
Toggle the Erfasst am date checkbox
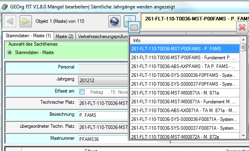(x=82, y=92)
